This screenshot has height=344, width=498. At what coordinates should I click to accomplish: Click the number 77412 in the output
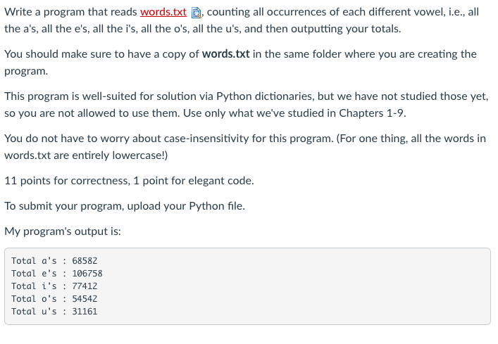pos(85,286)
